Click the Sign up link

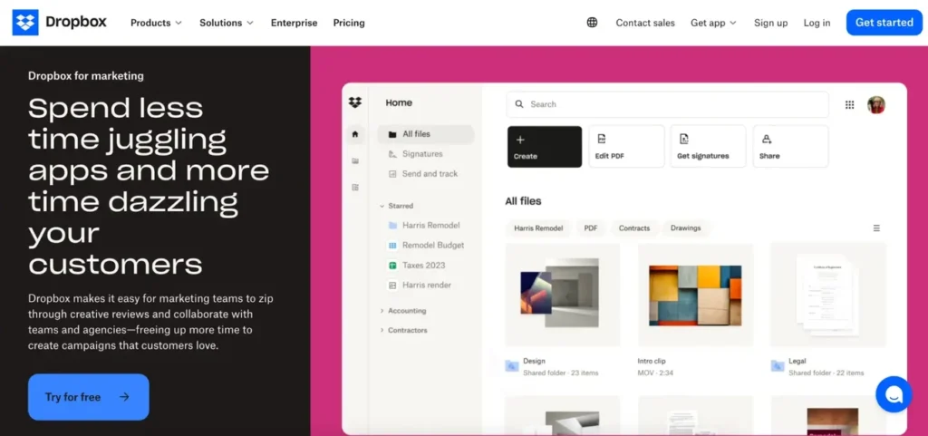[x=770, y=23]
